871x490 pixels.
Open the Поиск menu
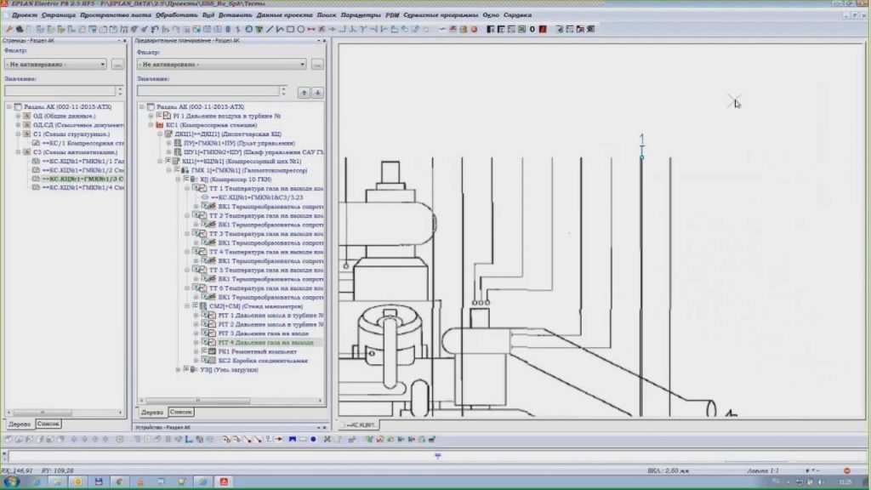[x=327, y=15]
